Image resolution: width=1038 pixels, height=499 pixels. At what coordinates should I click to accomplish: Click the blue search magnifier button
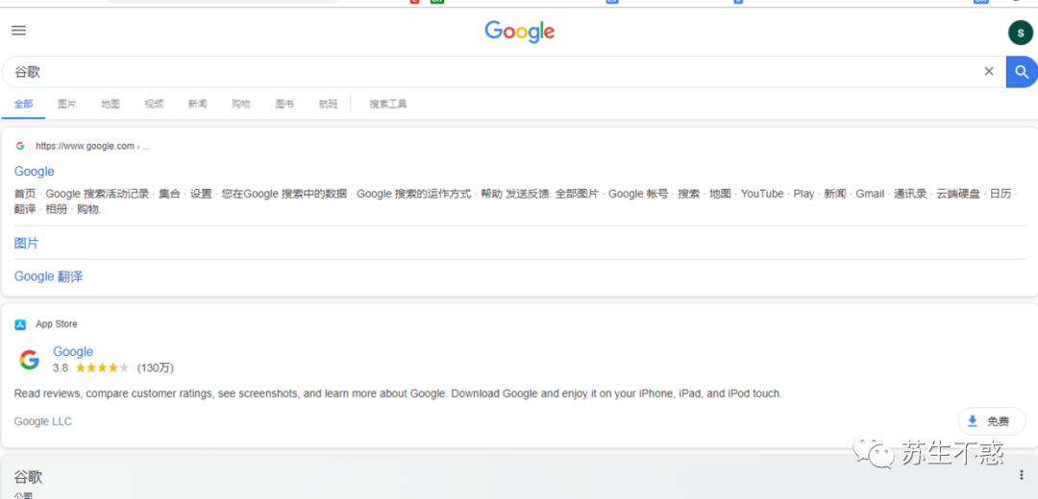coord(1022,71)
